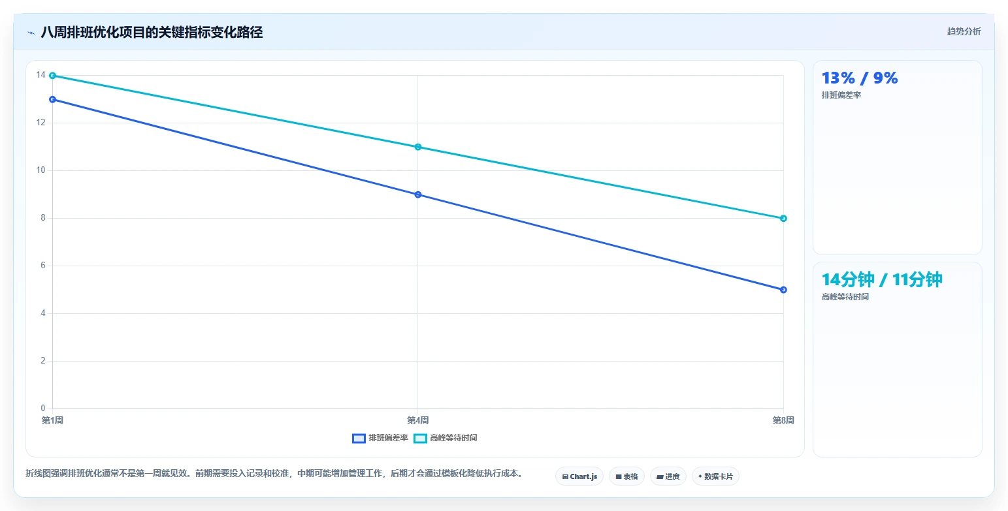Click the teal 高峰等待时间 legend color box
Screen dimensions: 1008x511
tap(420, 439)
